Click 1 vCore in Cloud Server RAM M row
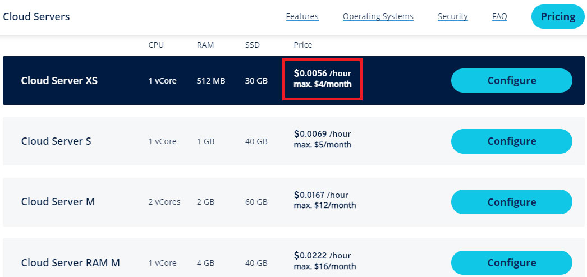The image size is (587, 277). 163,263
